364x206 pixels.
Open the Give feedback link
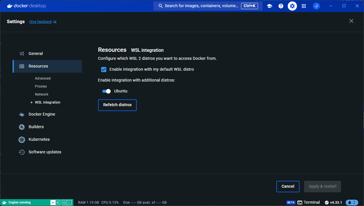tap(40, 21)
